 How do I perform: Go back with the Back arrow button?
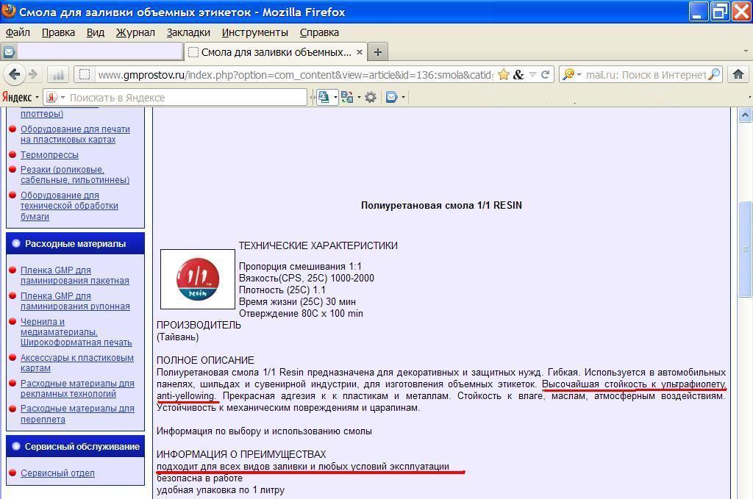(15, 74)
